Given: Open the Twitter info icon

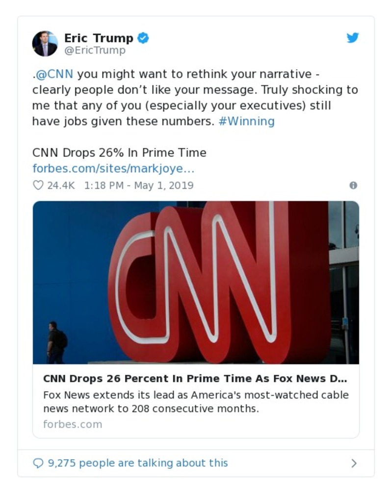Looking at the screenshot, I should (x=353, y=185).
